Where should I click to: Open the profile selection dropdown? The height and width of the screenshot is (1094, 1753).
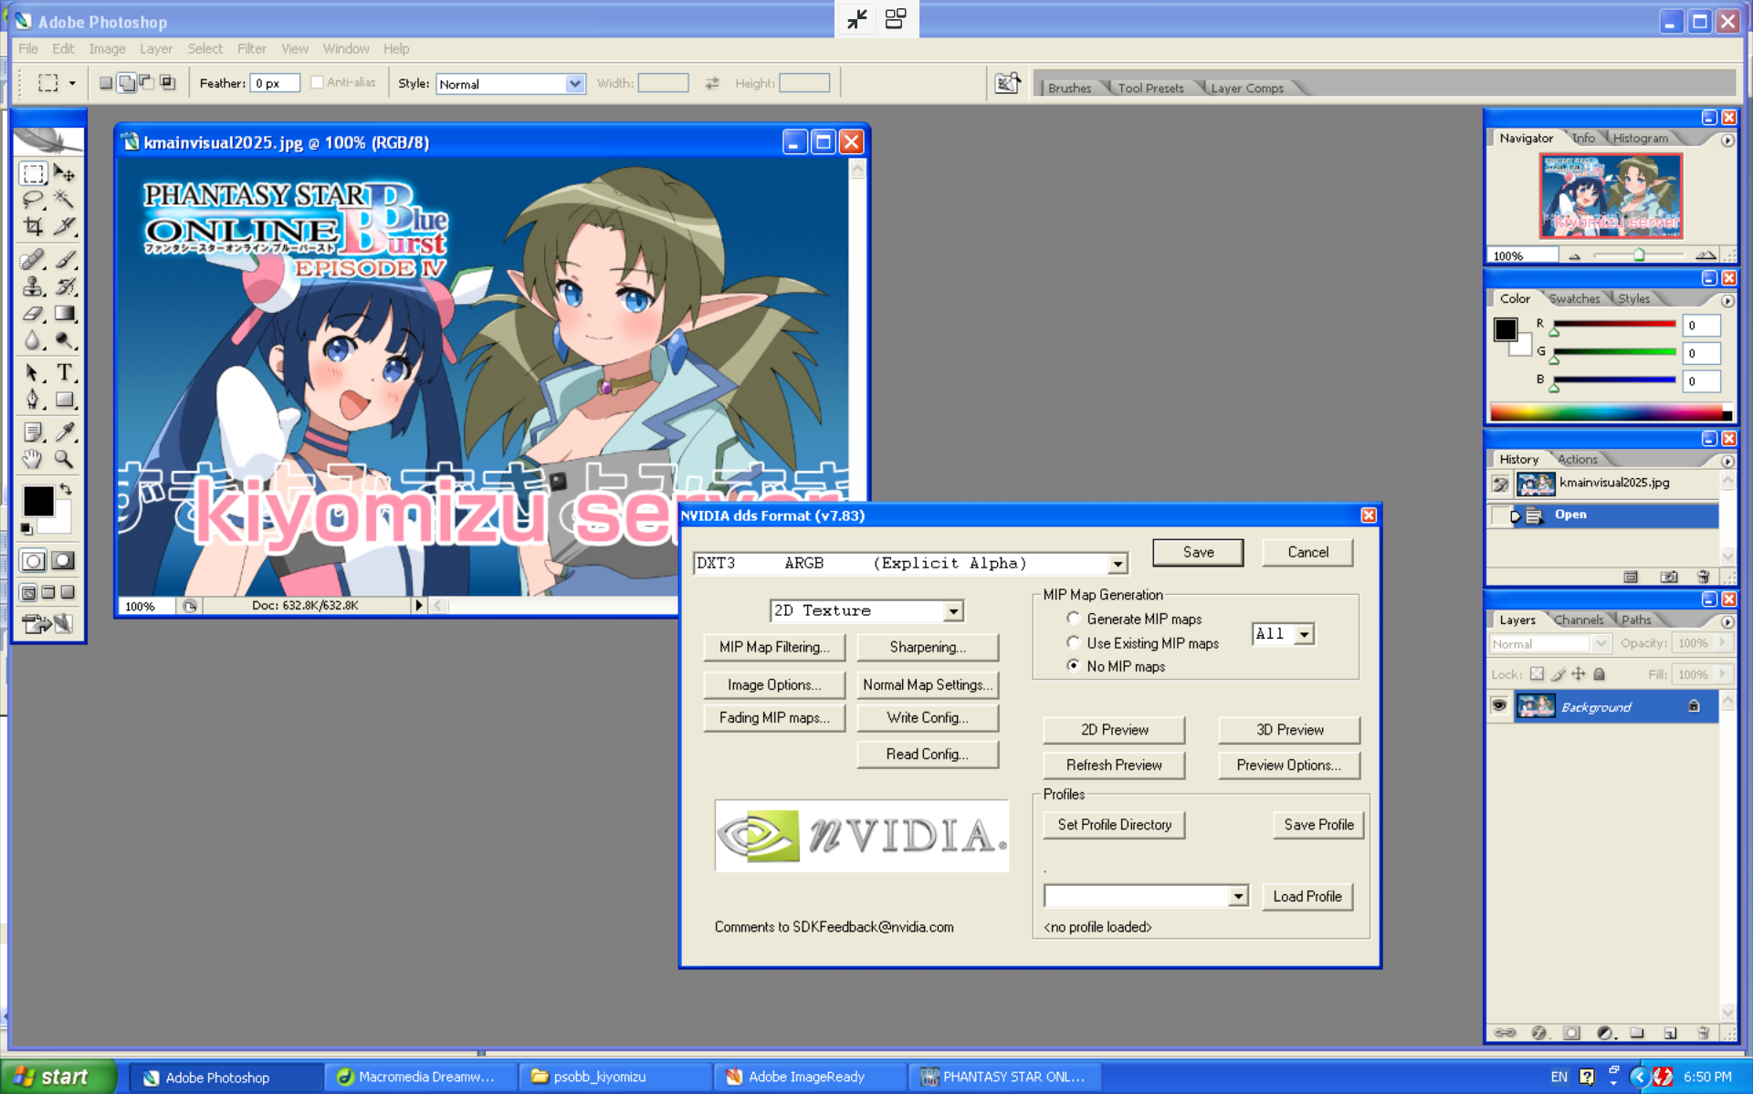point(1237,897)
